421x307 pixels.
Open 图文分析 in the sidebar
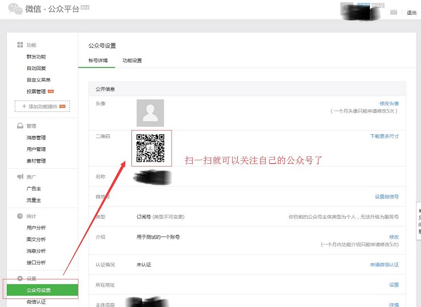(36, 239)
